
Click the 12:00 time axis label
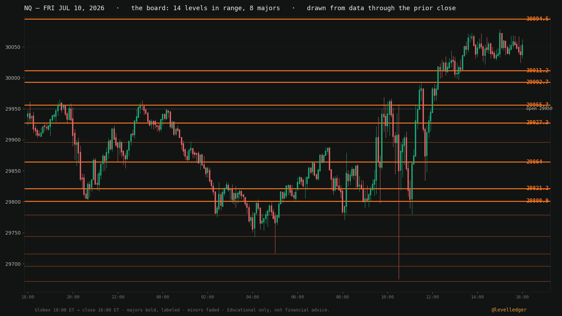point(432,297)
